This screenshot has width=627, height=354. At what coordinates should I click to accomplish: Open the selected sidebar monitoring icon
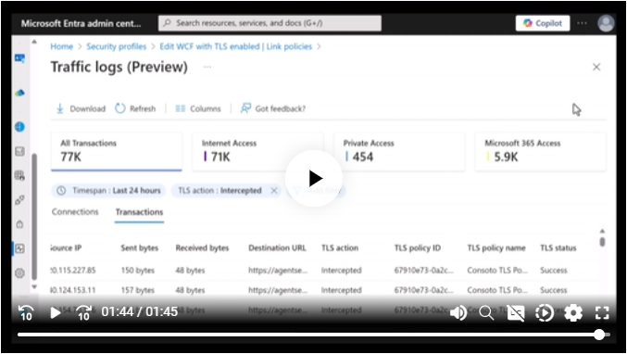pos(19,248)
